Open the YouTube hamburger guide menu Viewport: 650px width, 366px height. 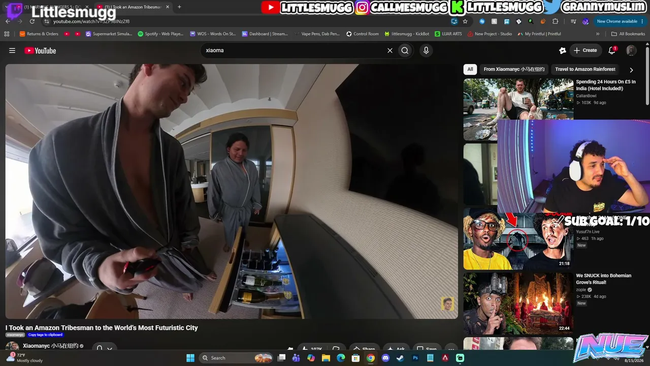(12, 50)
